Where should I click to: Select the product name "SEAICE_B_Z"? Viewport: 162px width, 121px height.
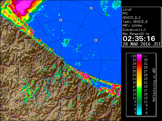(x=131, y=18)
